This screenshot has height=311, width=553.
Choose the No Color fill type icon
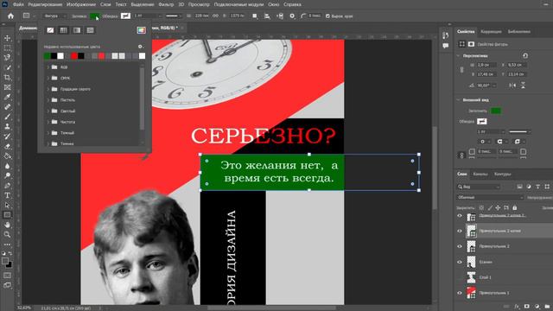tap(50, 30)
